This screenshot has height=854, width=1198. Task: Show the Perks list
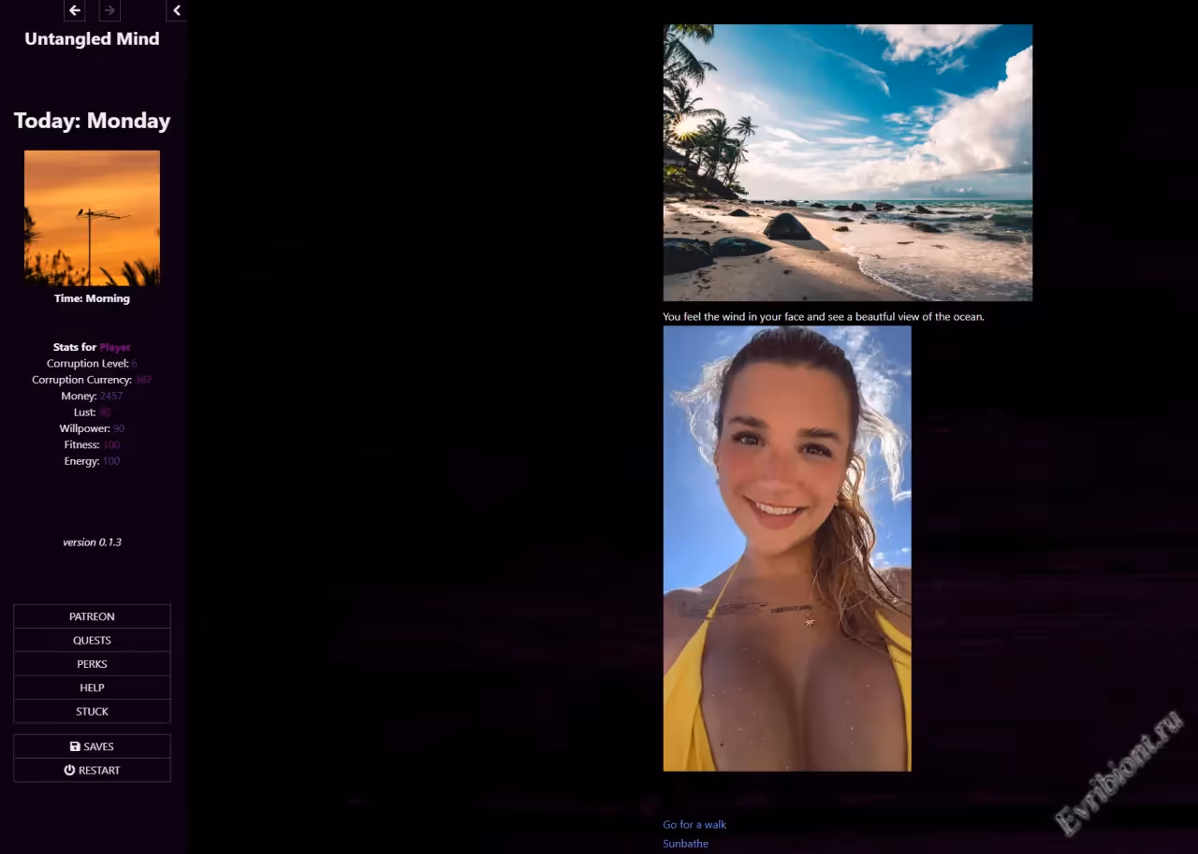(92, 664)
